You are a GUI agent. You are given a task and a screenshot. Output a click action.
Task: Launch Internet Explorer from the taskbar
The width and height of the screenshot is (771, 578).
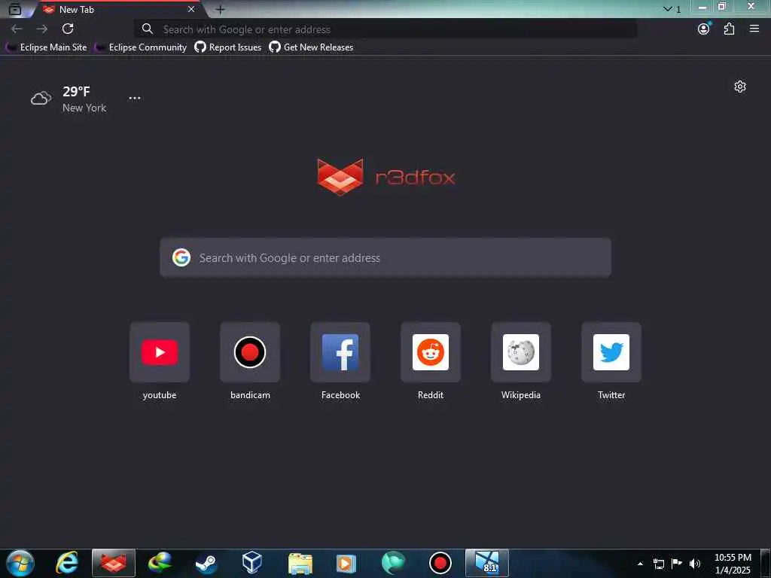67,563
